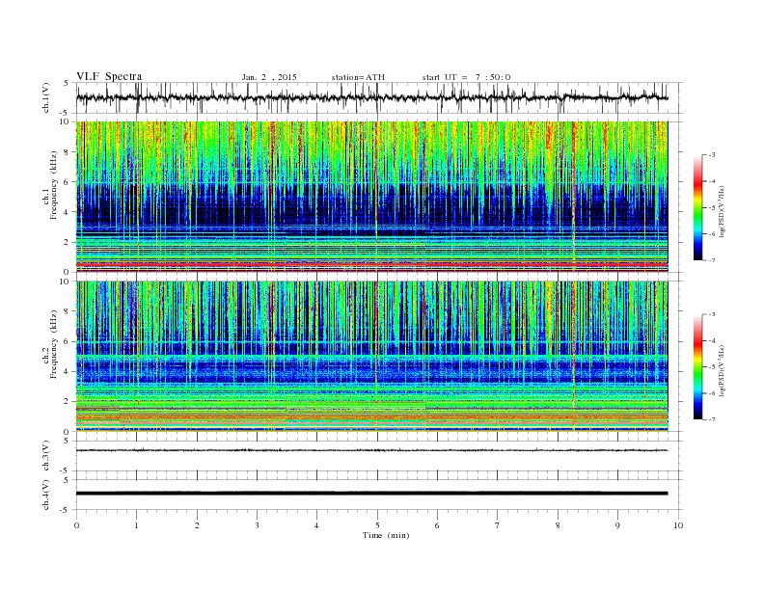The image size is (764, 590).
Task: Click the thick ch.4 voltage trace
Action: click(x=371, y=494)
